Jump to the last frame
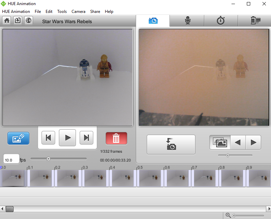Screen dimensions: 271x219 (x=86, y=138)
